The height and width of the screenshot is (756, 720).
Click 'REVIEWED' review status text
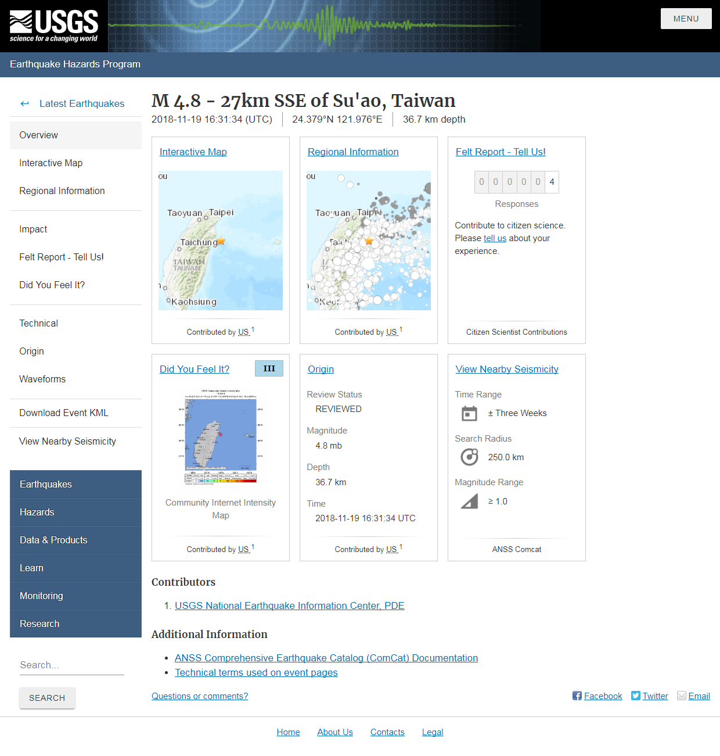pyautogui.click(x=339, y=409)
